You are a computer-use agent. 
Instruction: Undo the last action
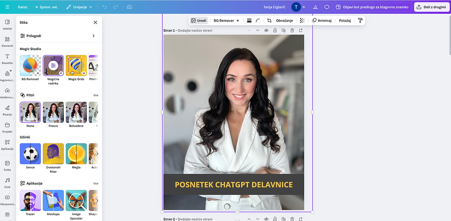[105, 7]
